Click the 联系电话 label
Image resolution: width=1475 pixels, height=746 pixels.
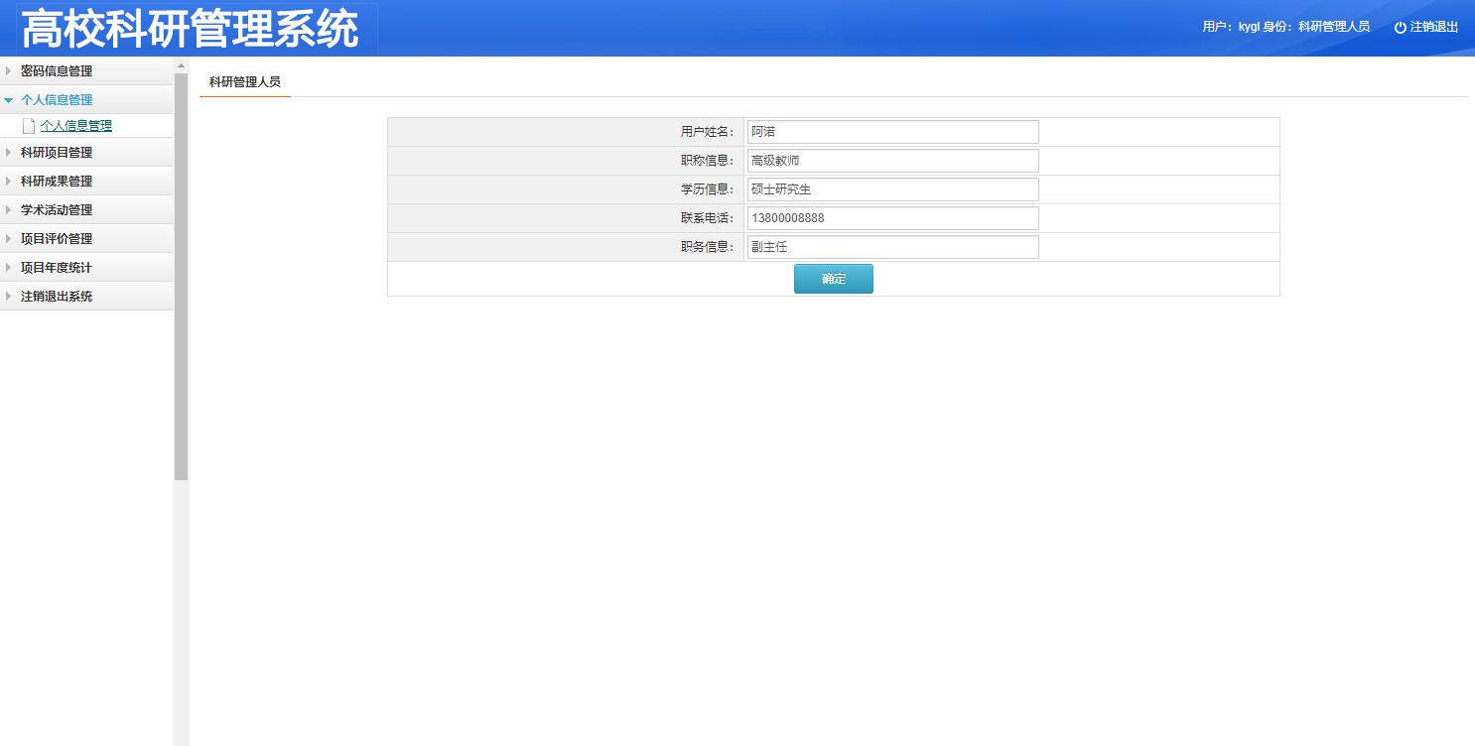(x=708, y=218)
